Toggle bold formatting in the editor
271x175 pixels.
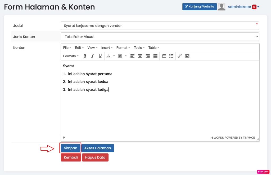[x=85, y=56]
